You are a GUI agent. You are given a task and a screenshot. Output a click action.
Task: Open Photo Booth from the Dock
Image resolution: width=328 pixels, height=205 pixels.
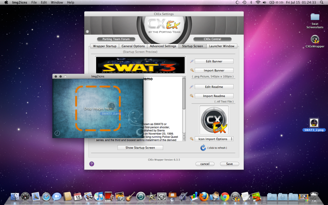(x=109, y=197)
